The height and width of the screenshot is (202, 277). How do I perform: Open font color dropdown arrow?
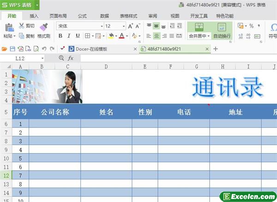point(127,36)
